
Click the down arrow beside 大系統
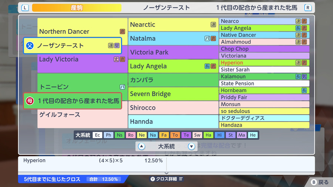(191, 146)
